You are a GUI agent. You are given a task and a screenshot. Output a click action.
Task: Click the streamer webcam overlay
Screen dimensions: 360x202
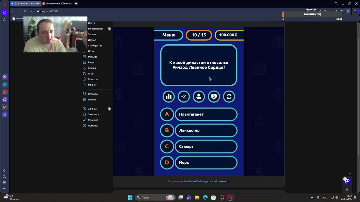coord(55,35)
